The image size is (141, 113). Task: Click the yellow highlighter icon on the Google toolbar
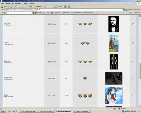96,13
